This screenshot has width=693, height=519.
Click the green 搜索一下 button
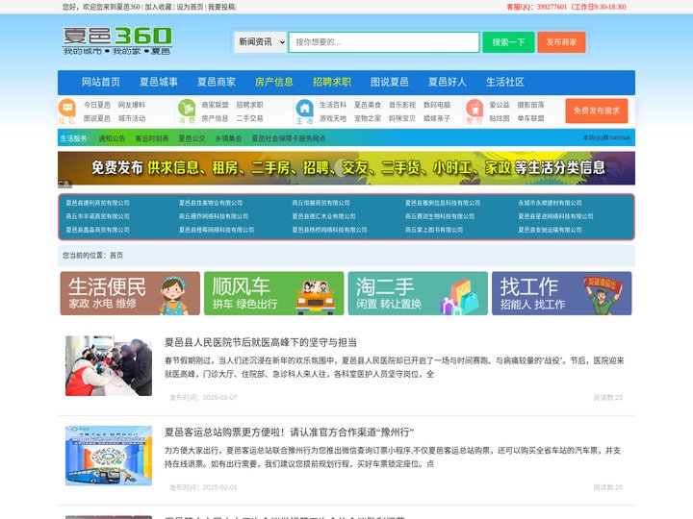(509, 42)
